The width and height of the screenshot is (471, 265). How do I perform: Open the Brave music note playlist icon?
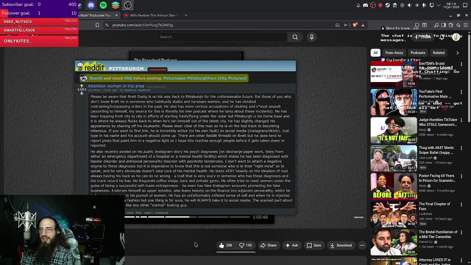pyautogui.click(x=436, y=25)
